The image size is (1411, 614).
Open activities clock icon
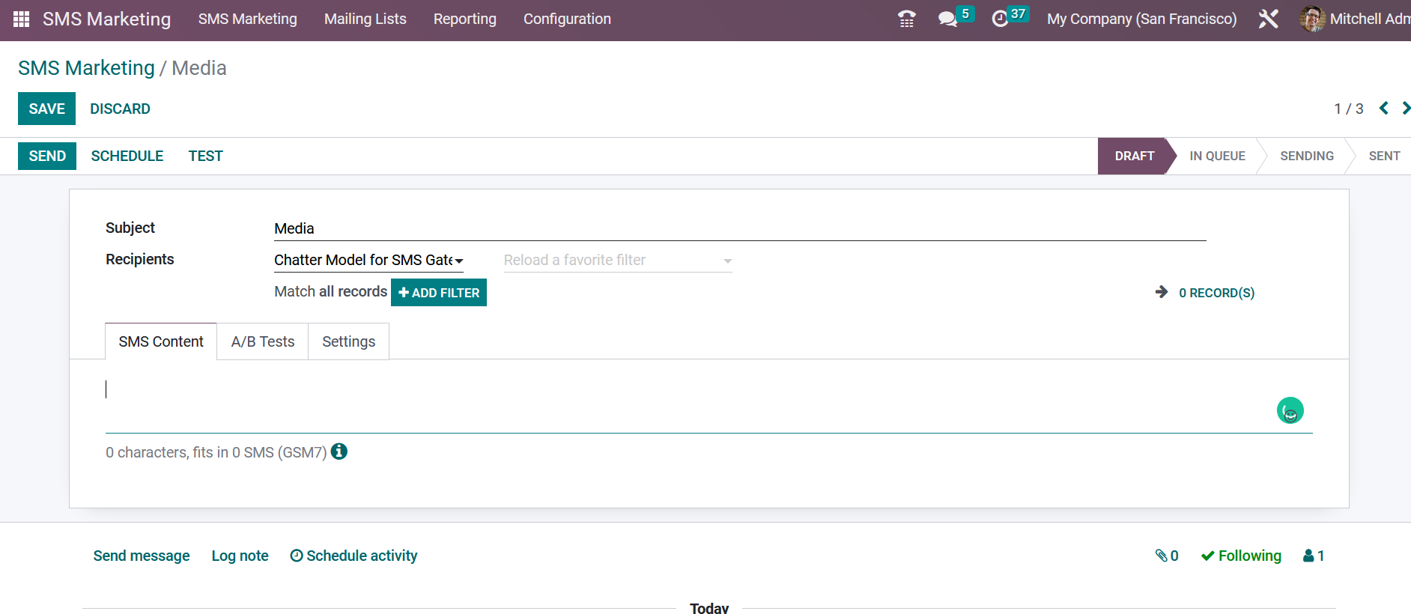[x=1000, y=19]
